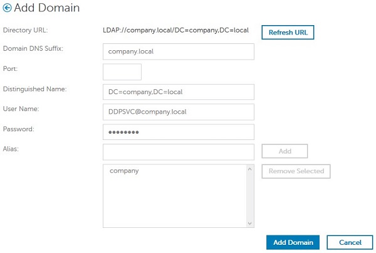Click the Alias label
Image resolution: width=376 pixels, height=253 pixels.
point(12,149)
